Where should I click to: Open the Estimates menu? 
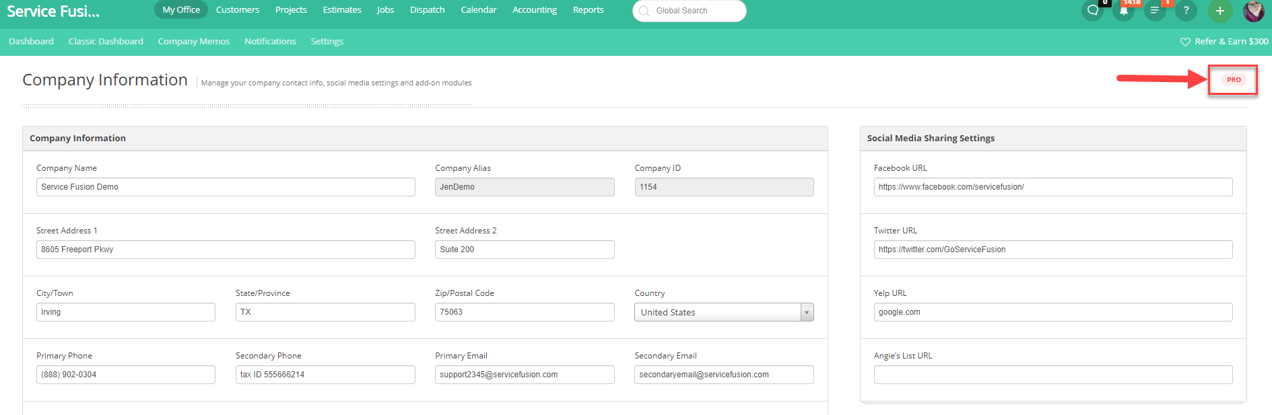click(x=342, y=10)
